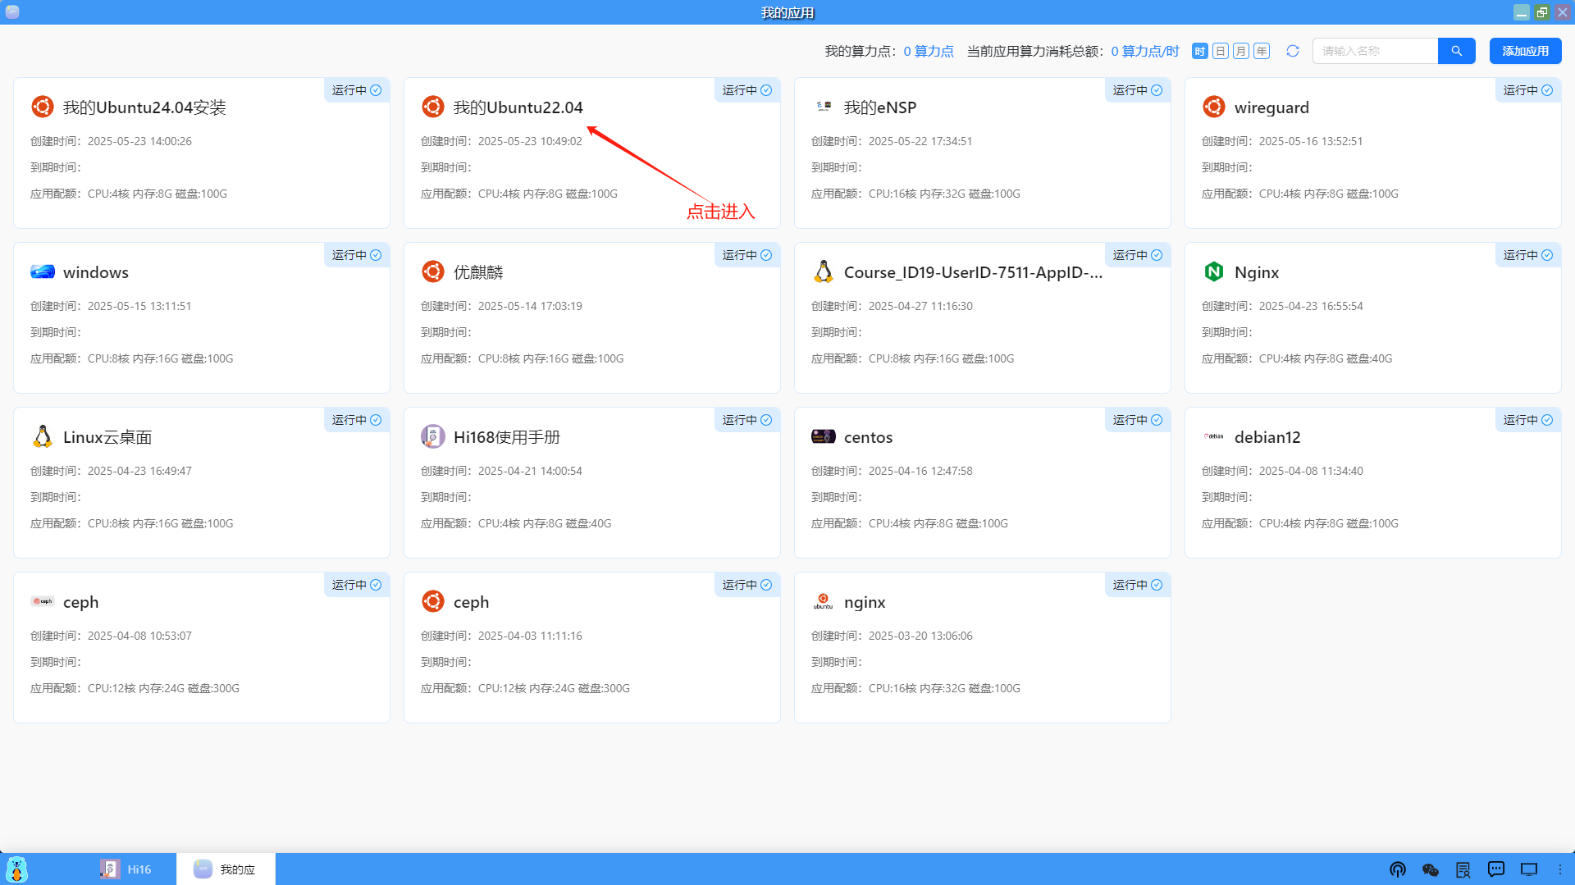Click the penguin icon of Linux云桌面

point(43,436)
